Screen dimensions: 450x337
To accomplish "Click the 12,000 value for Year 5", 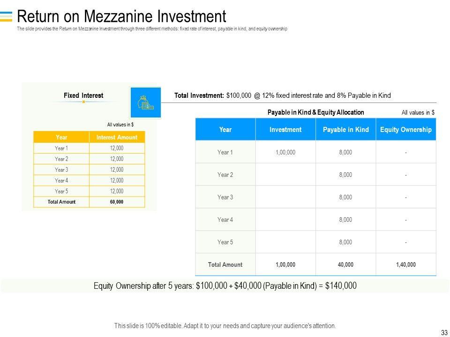I will coord(117,191).
